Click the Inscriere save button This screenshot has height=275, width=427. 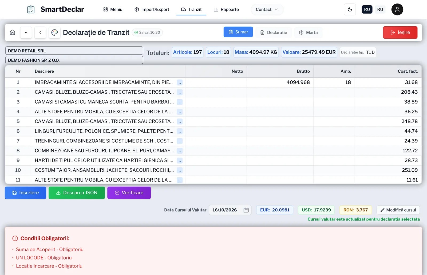coord(25,193)
